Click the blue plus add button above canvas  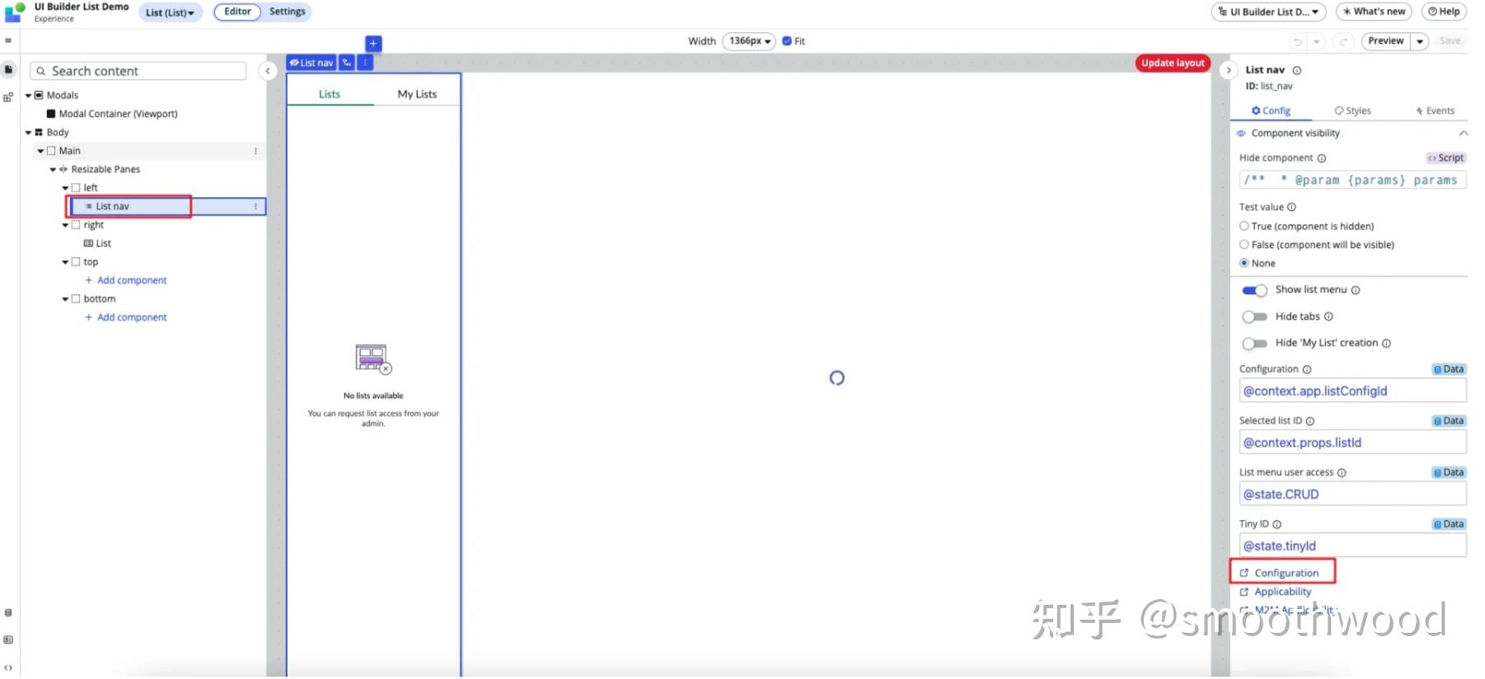(373, 43)
